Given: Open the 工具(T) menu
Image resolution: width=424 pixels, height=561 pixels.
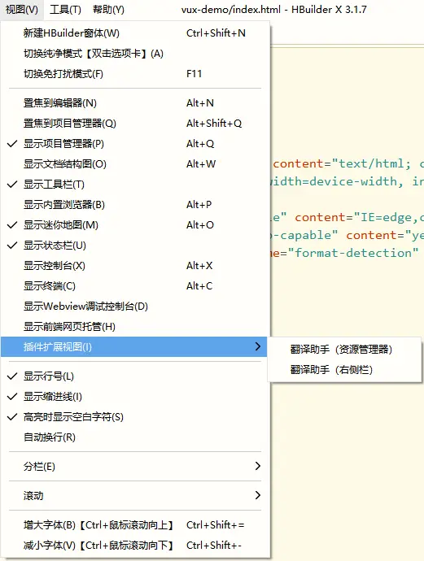Looking at the screenshot, I should point(65,10).
